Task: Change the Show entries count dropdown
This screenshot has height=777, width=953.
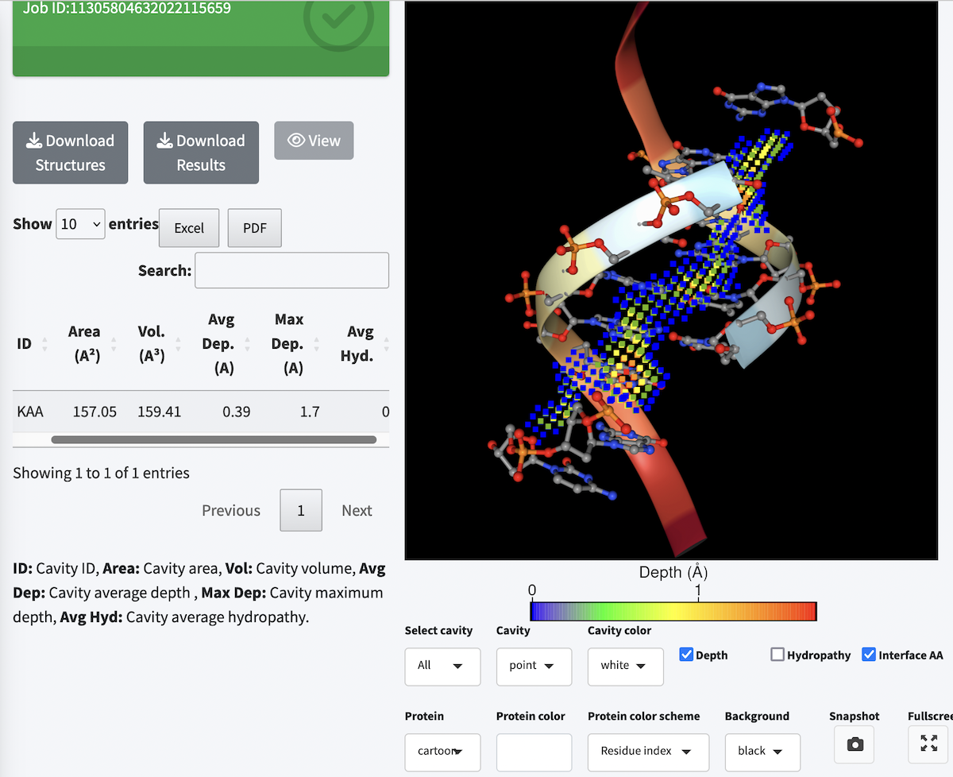Action: click(x=80, y=224)
